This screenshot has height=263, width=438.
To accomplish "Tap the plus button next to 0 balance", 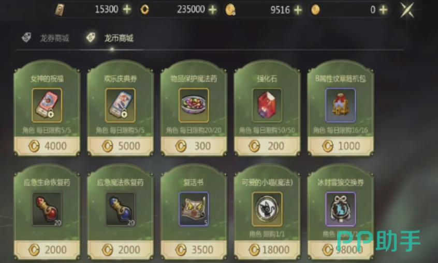I will click(383, 10).
